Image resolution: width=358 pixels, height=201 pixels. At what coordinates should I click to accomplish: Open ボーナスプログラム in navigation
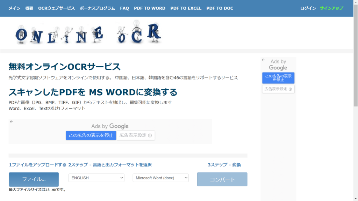[x=97, y=8]
